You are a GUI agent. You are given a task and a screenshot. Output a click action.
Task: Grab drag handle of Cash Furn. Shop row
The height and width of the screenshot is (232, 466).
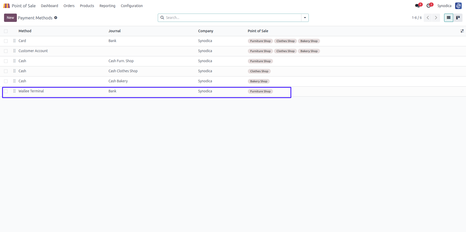point(14,61)
